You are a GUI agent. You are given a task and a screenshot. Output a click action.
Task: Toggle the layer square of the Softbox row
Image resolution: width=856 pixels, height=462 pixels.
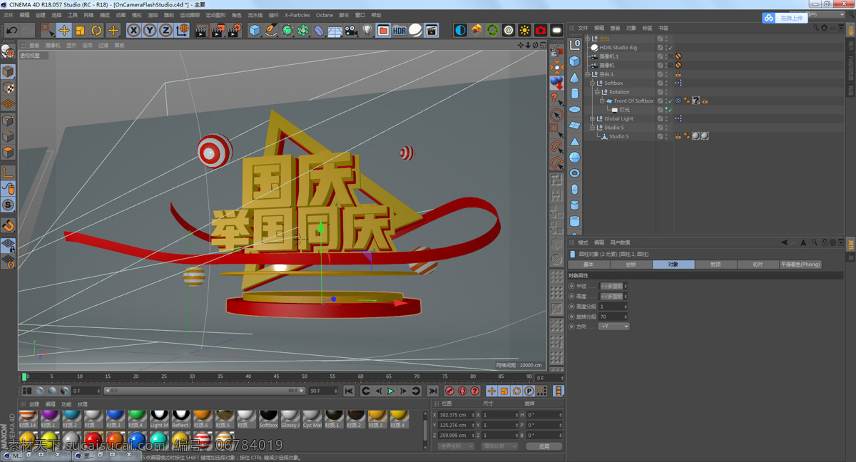click(660, 83)
